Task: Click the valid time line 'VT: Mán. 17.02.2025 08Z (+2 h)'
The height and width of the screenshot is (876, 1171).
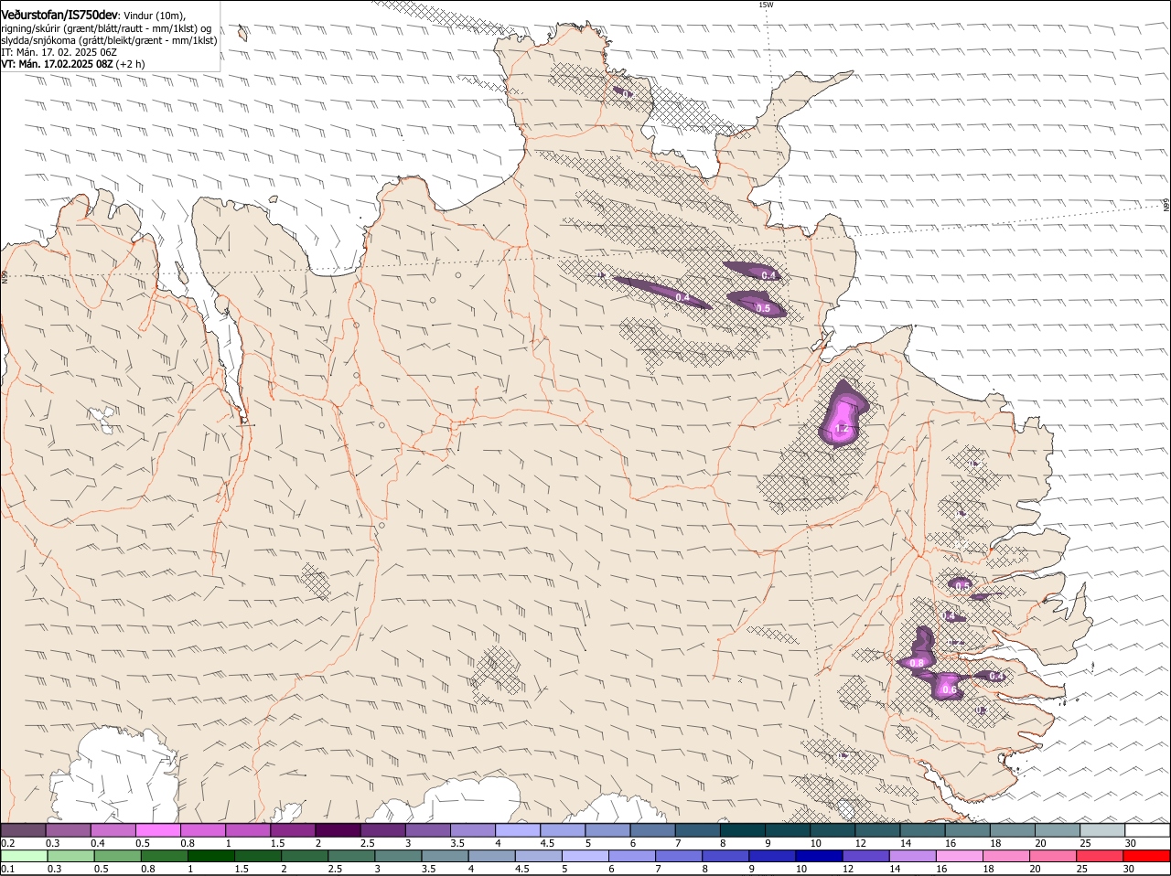Action: [x=72, y=64]
